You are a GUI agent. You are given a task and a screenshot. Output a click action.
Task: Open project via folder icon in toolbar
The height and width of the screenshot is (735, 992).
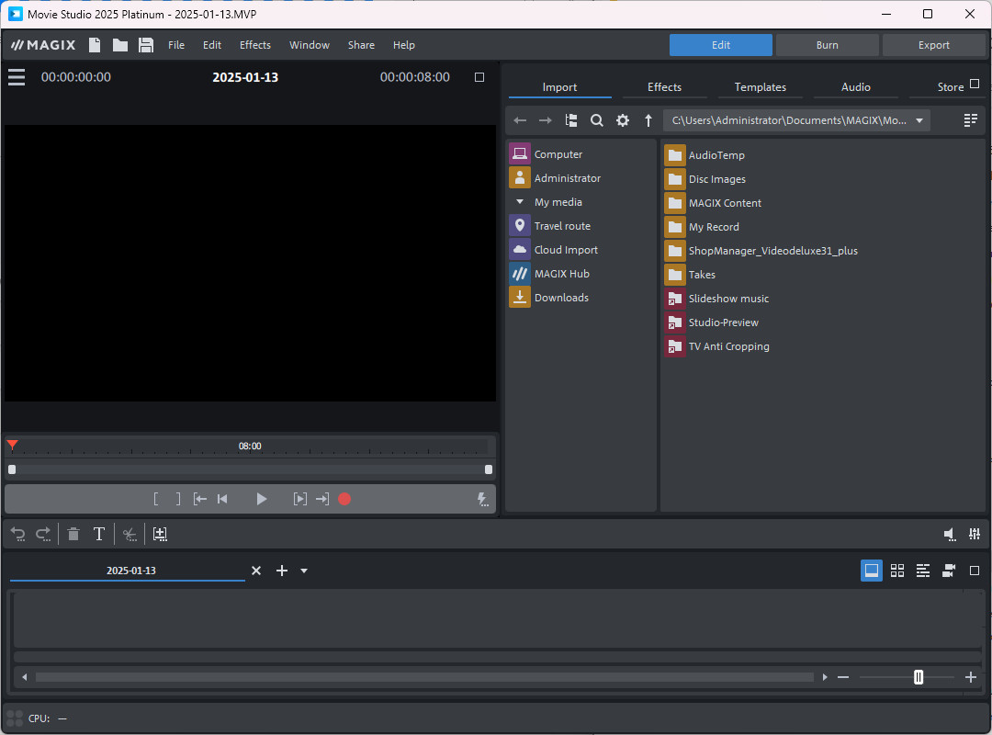(x=120, y=45)
